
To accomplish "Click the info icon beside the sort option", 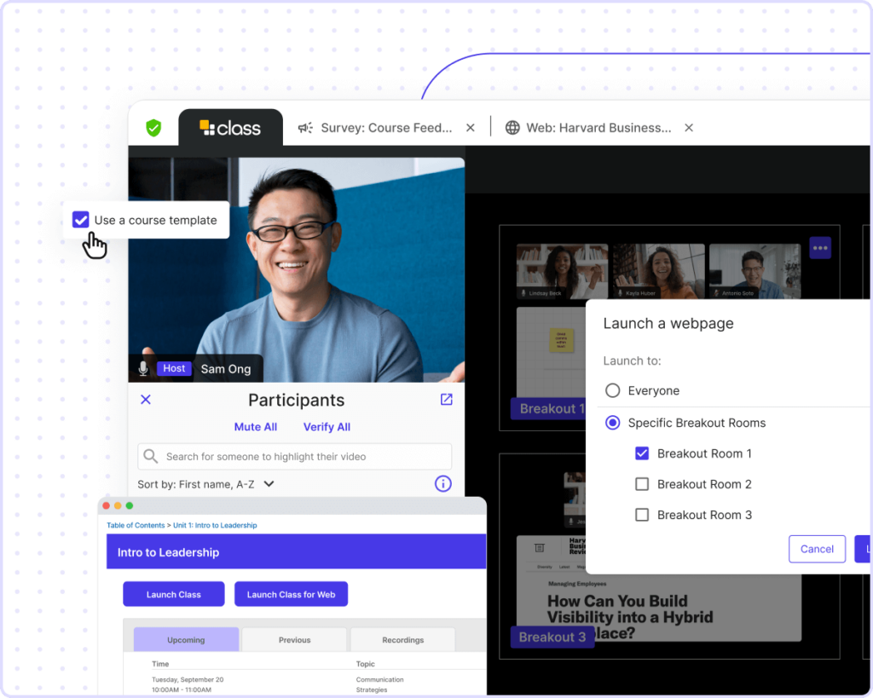I will point(442,483).
